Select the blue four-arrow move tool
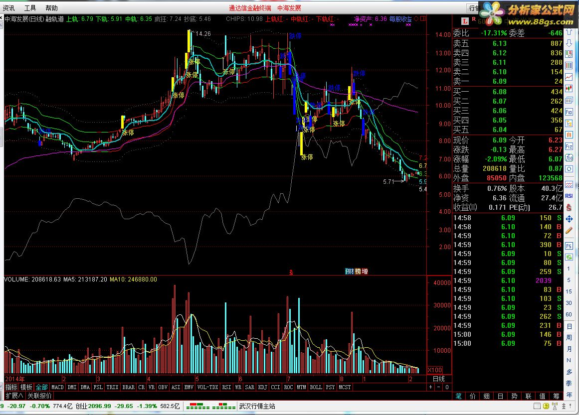 click(x=569, y=219)
